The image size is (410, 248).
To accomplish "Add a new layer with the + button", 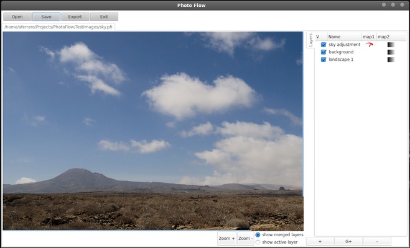I will pos(320,241).
